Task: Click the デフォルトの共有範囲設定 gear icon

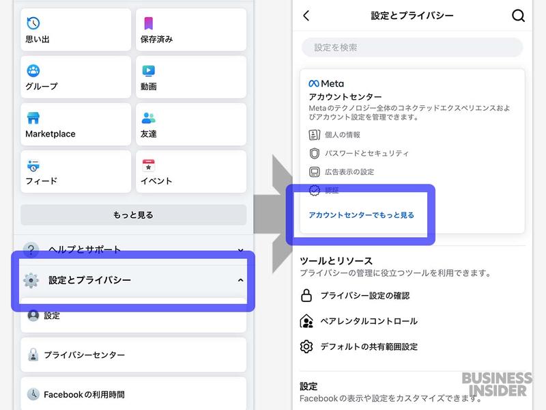Action: (306, 346)
